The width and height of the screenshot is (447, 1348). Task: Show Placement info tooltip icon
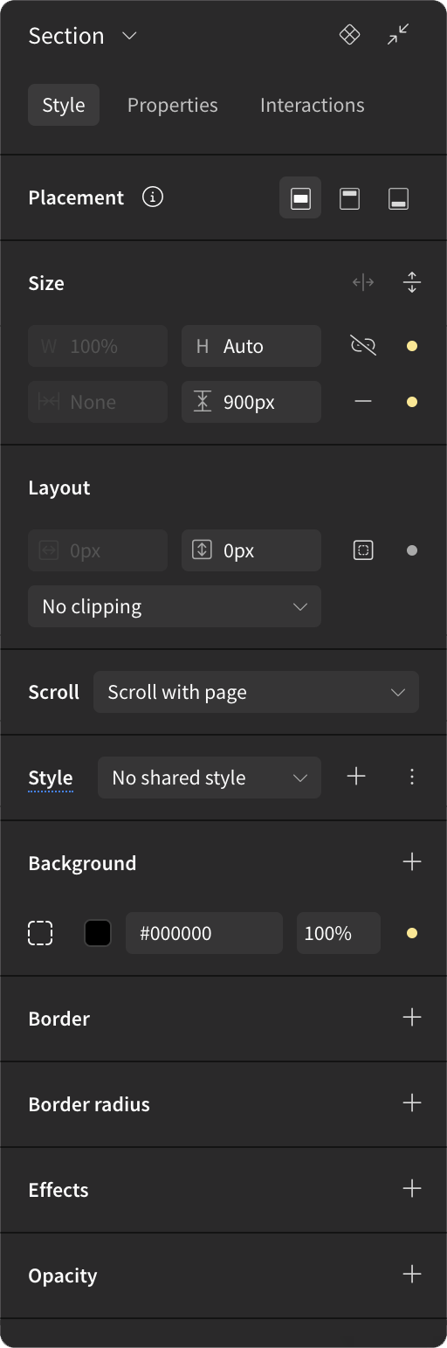click(153, 197)
